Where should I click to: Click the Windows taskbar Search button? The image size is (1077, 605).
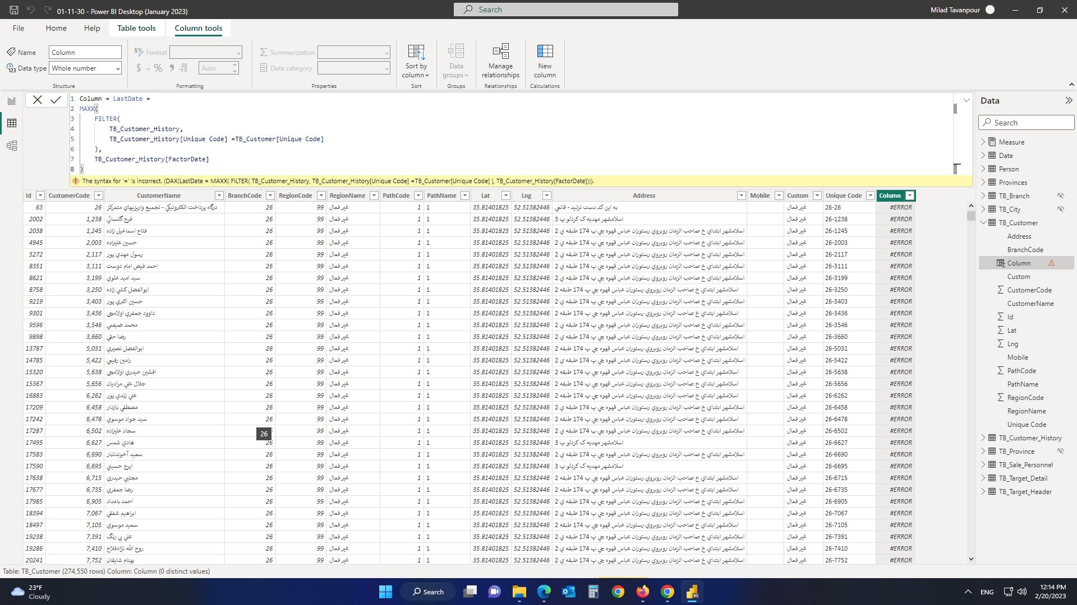(x=428, y=592)
